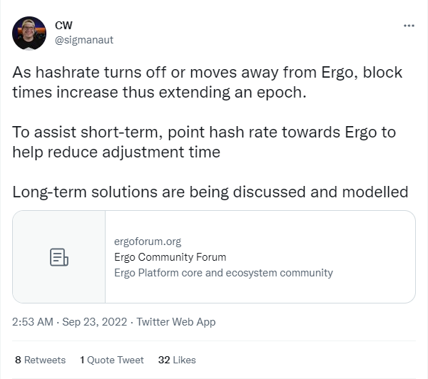Click CW's profile avatar photo
The image size is (428, 379).
(x=29, y=33)
